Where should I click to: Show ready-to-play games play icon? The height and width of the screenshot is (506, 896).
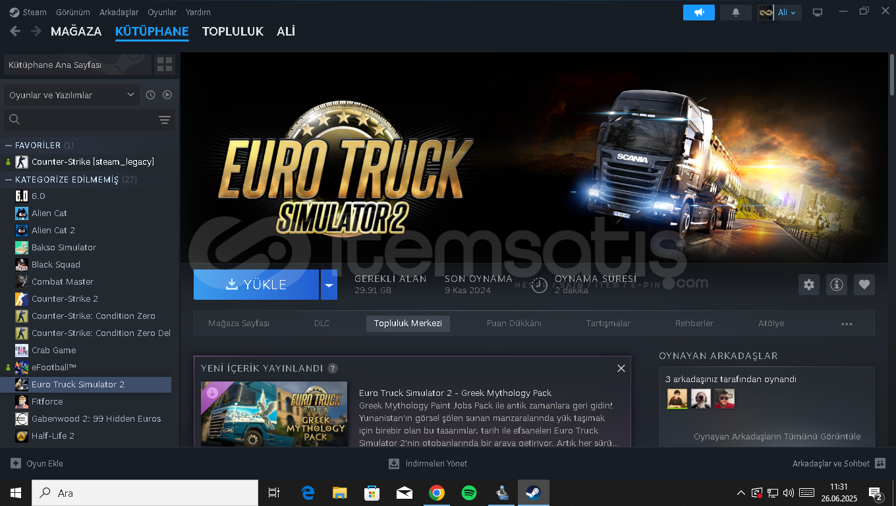pyautogui.click(x=167, y=95)
